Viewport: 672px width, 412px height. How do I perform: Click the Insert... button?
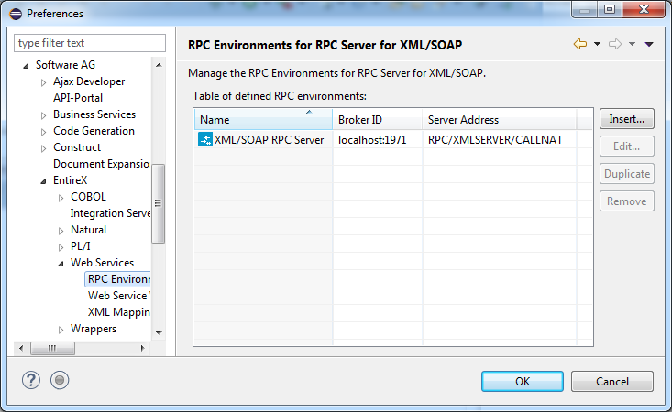(x=626, y=119)
